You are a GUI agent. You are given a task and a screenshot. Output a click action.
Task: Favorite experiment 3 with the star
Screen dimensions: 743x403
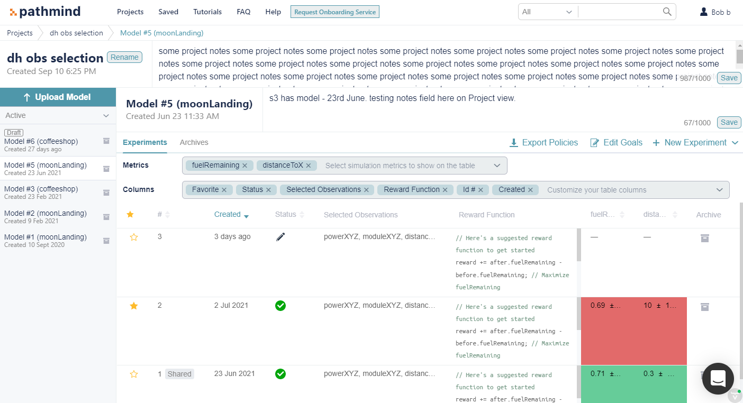(x=134, y=237)
